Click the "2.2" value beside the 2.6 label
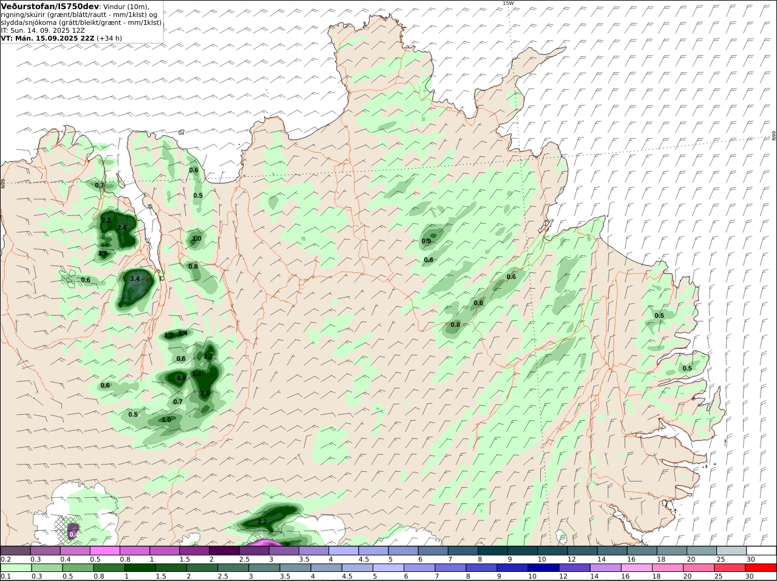Screen dimensions: 777x581 [x=106, y=220]
